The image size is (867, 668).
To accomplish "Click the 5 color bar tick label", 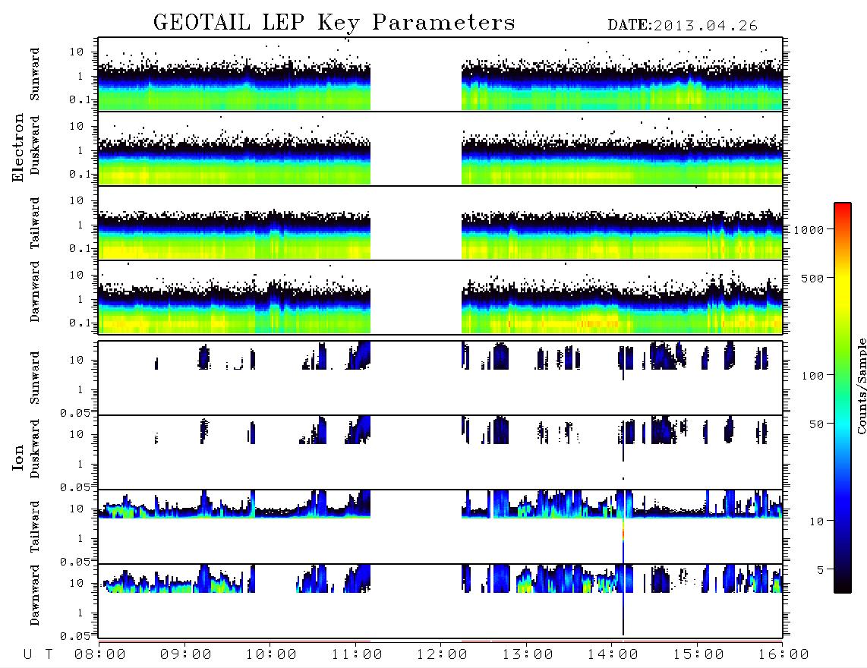I will [x=821, y=570].
